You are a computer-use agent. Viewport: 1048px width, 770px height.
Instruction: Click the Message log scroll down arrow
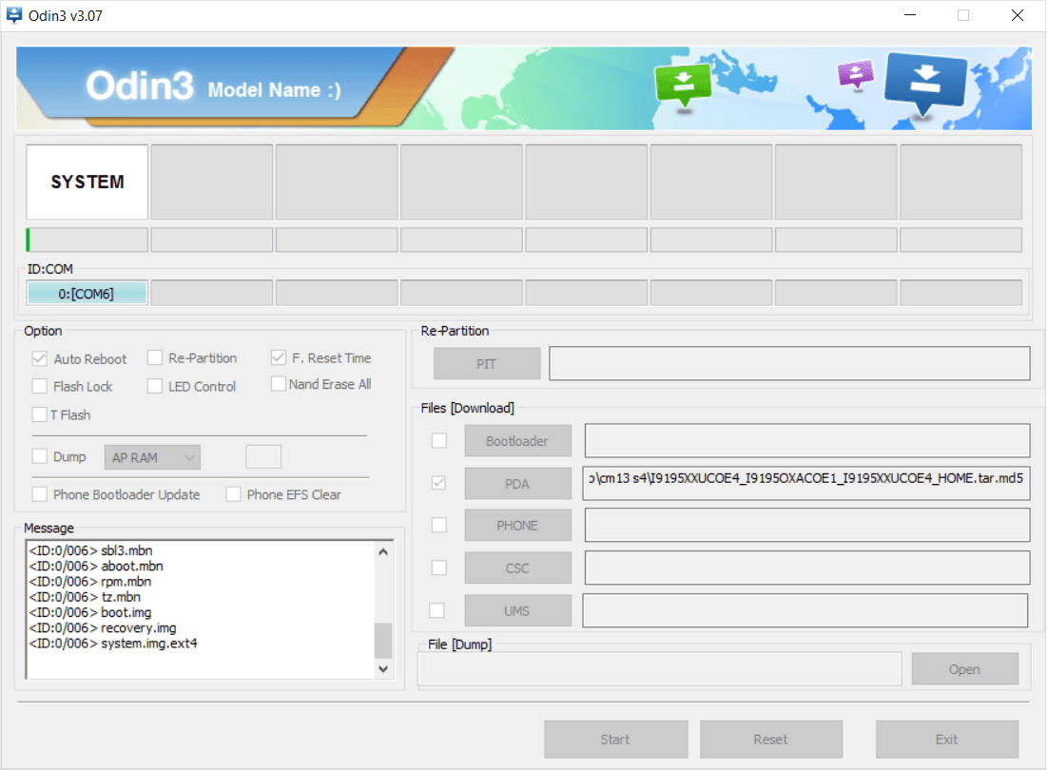point(383,668)
